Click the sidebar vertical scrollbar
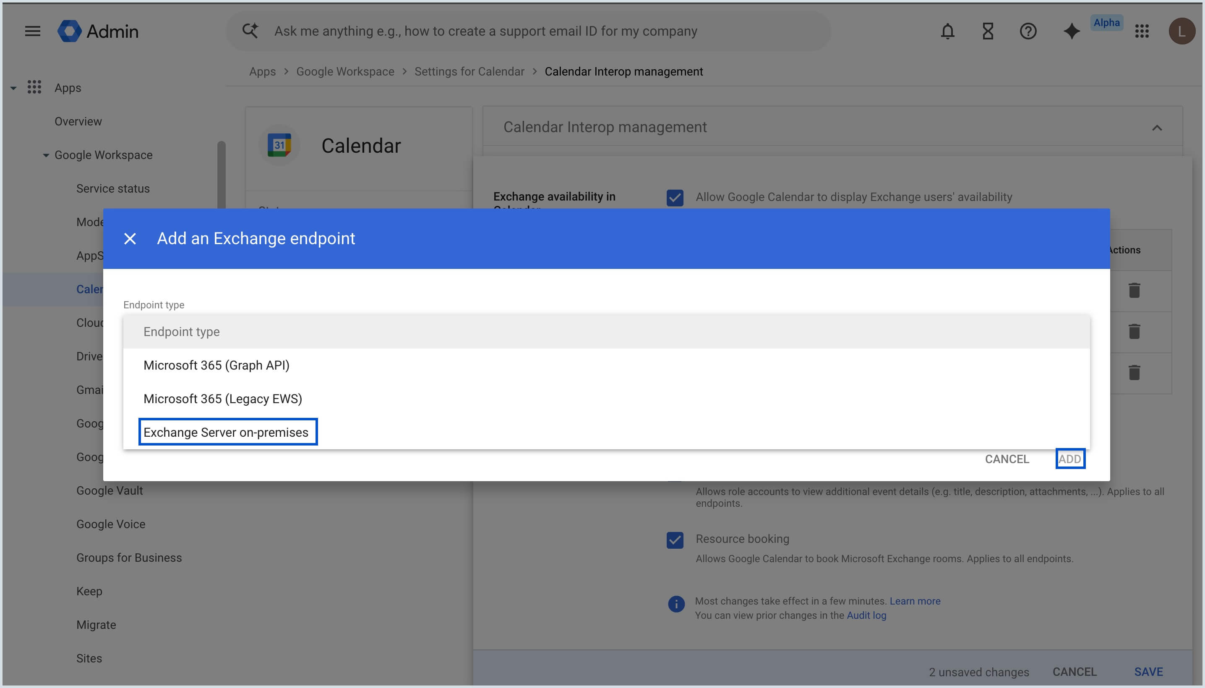1205x688 pixels. [x=221, y=175]
